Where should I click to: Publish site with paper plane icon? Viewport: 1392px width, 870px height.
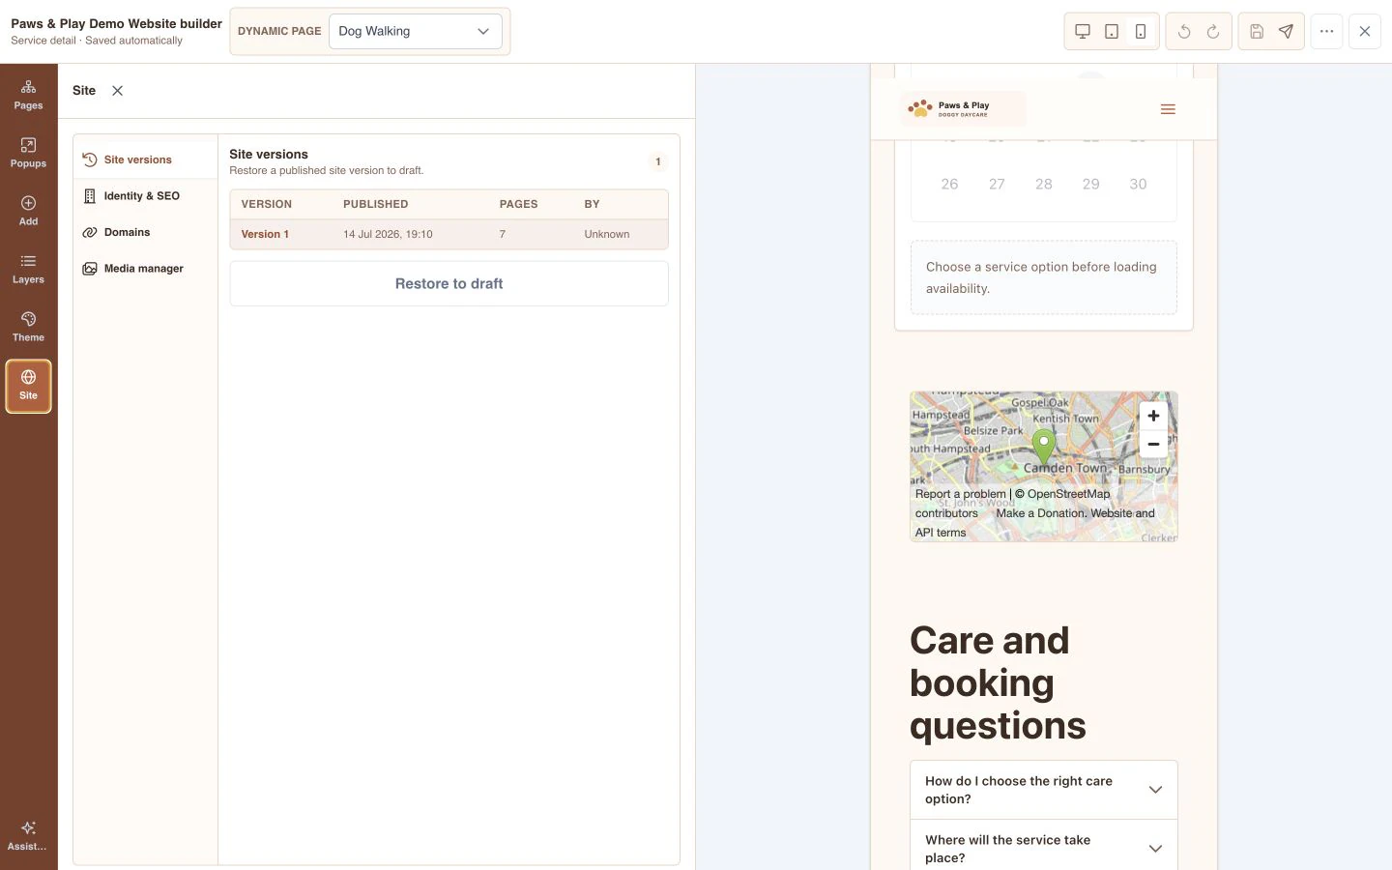pyautogui.click(x=1286, y=31)
